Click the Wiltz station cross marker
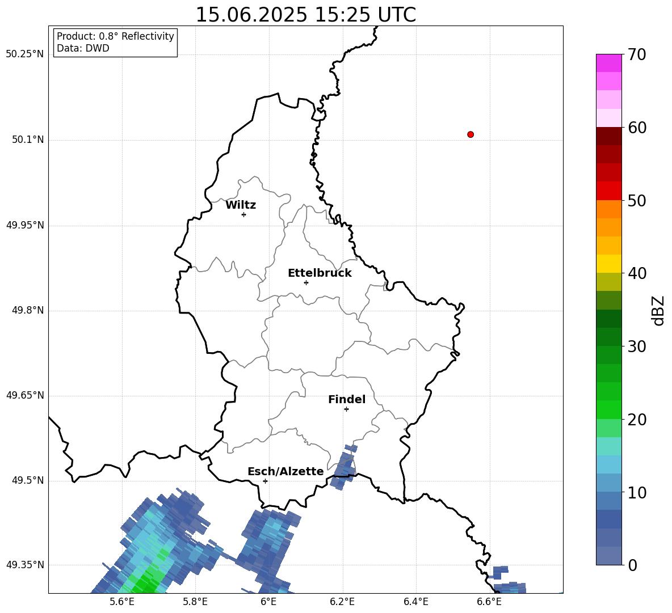Image resolution: width=672 pixels, height=613 pixels. [x=243, y=214]
